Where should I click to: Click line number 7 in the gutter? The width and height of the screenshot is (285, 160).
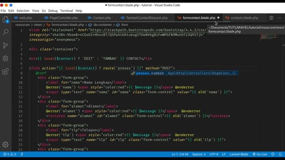click(x=21, y=68)
